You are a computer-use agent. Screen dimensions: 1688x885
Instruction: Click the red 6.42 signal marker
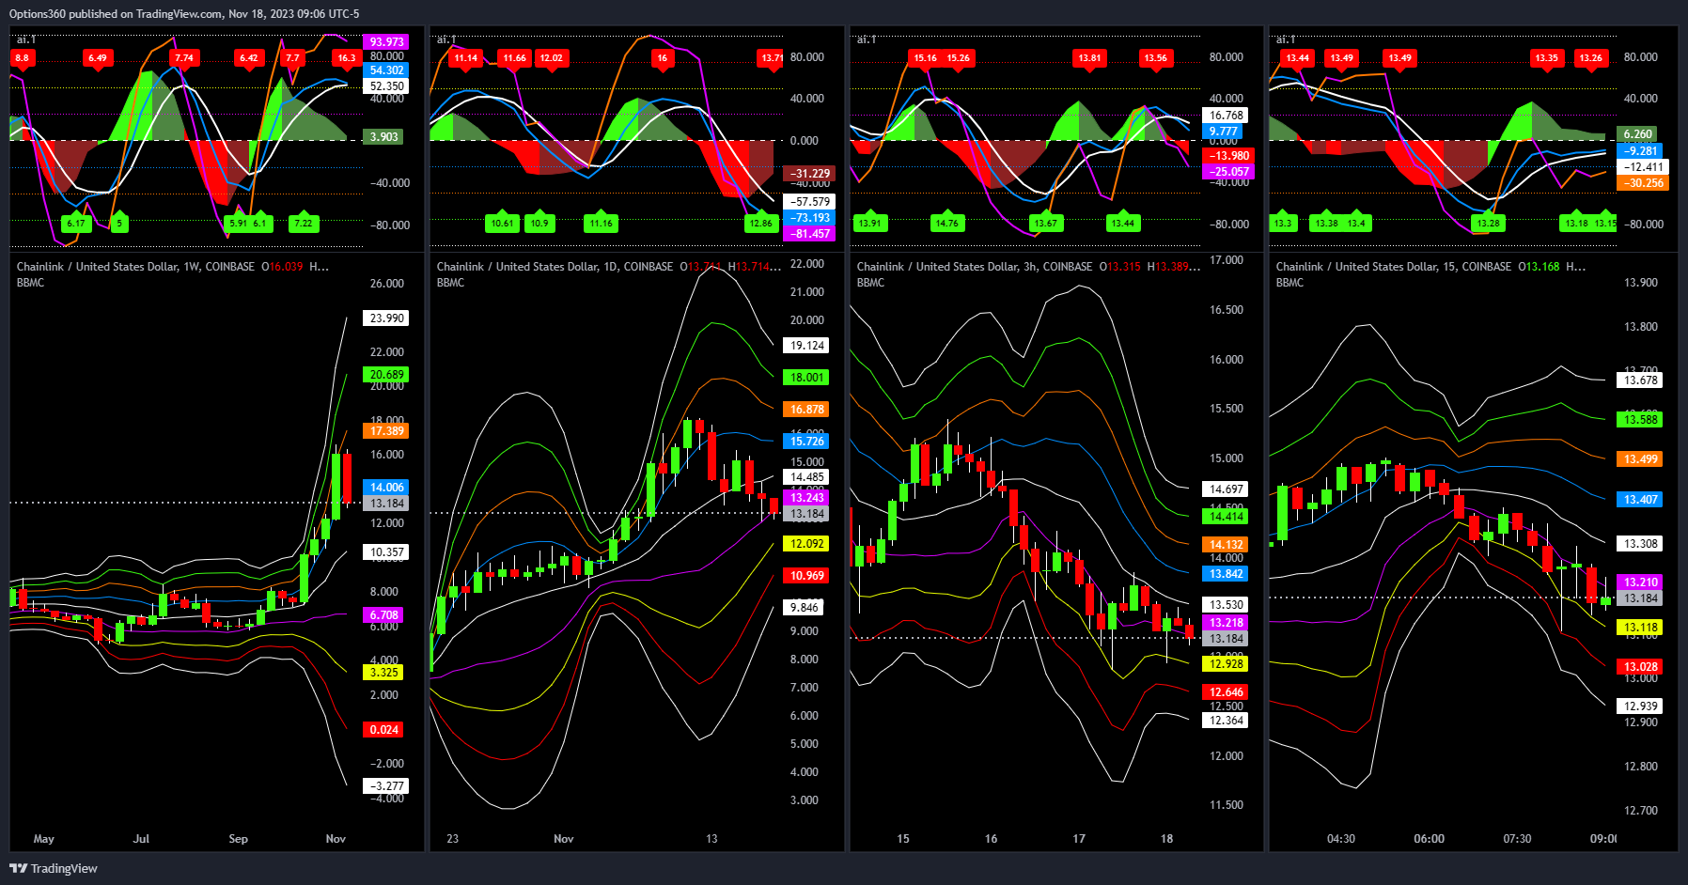click(249, 58)
